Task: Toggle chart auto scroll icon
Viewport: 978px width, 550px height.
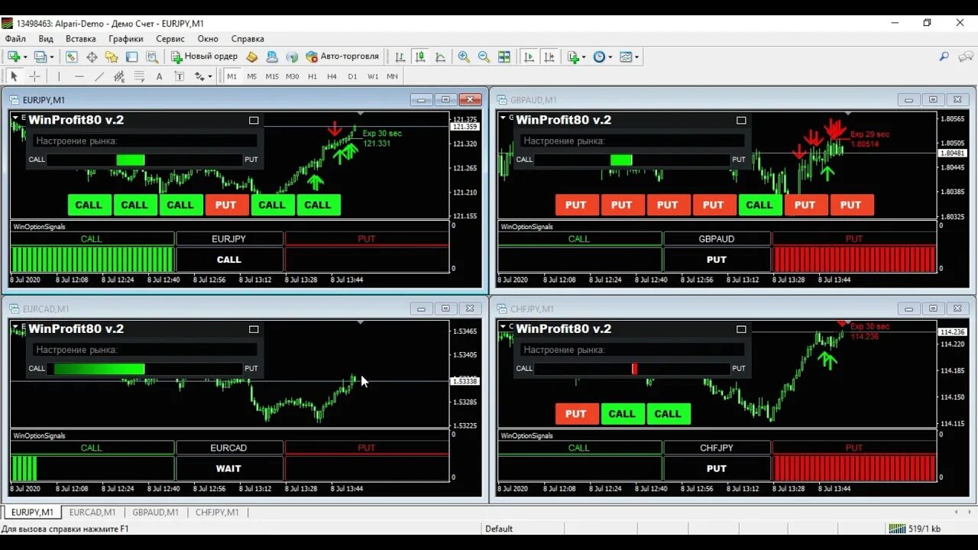Action: click(x=529, y=57)
